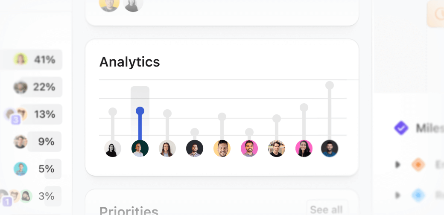The width and height of the screenshot is (444, 215).
Task: Click the Priorities section heading
Action: [129, 211]
